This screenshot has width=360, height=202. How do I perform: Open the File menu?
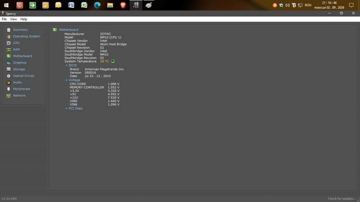point(4,19)
